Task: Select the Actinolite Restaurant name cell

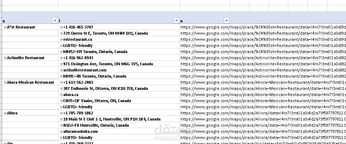Action: 30,58
